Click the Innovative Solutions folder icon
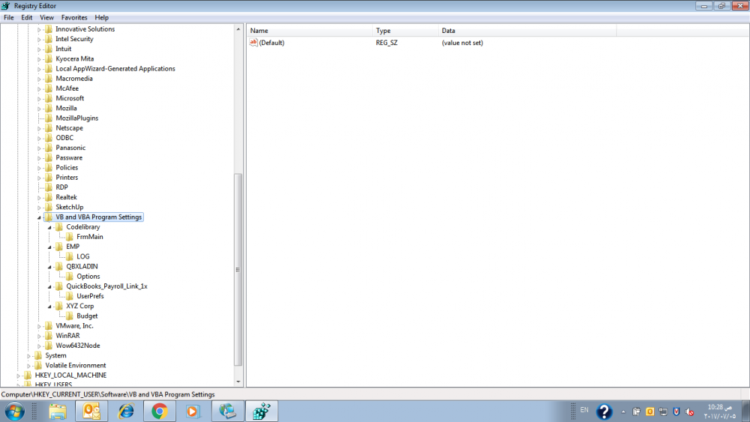 point(49,29)
